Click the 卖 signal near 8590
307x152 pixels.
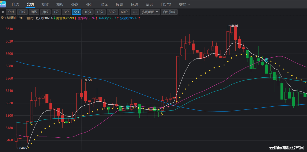pos(266,60)
